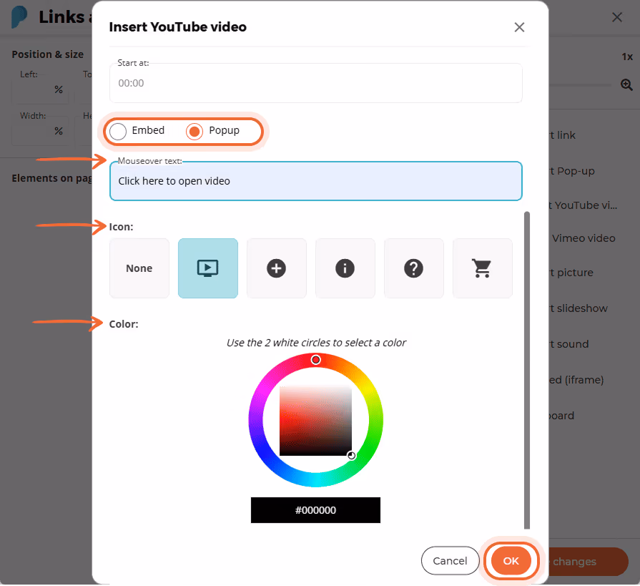This screenshot has height=586, width=640.
Task: Click the picture option in background panel
Action: (571, 273)
